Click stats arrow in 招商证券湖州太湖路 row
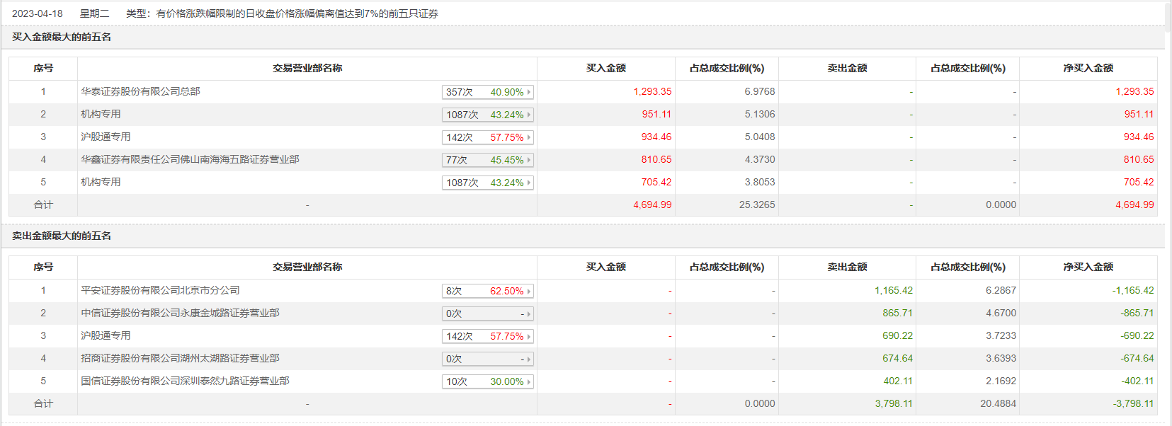1172x426 pixels. [x=529, y=359]
